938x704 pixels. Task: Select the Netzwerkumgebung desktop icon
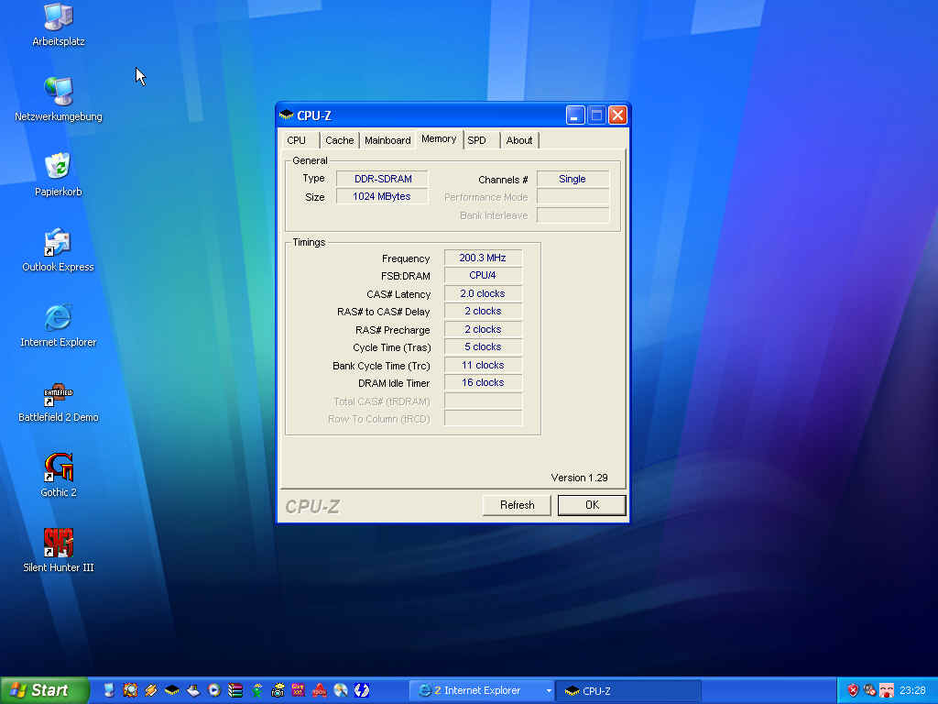[58, 99]
